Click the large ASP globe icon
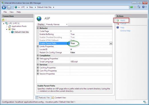This screenshot has width=149, height=105. coord(39,19)
